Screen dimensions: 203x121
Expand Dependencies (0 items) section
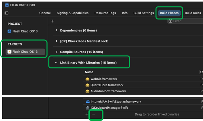pyautogui.click(x=56, y=30)
